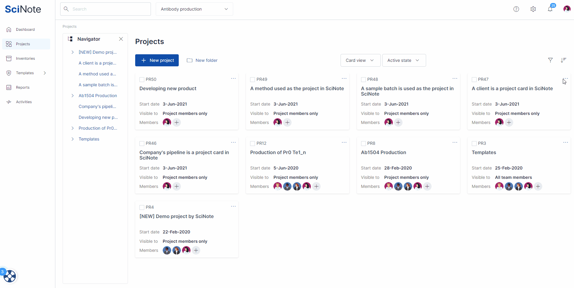The height and width of the screenshot is (288, 574).
Task: Open the Antibody production team selector
Action: coord(194,9)
